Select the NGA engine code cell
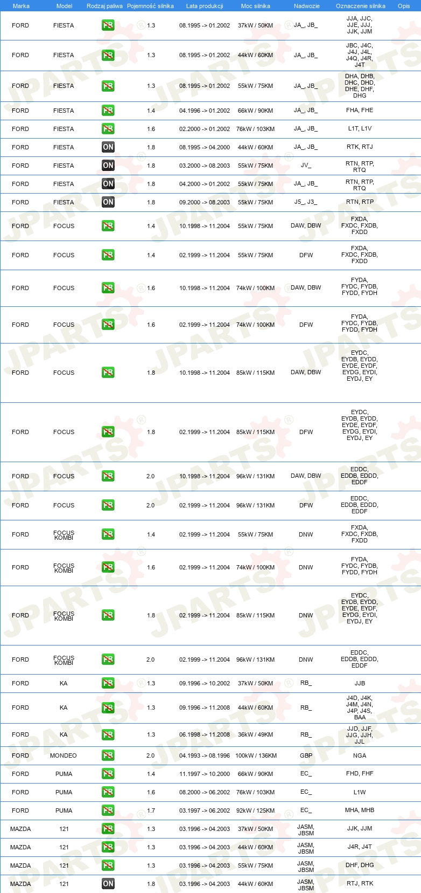 pyautogui.click(x=360, y=755)
